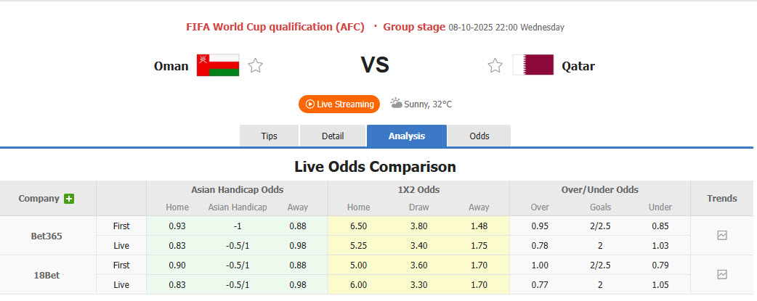757x301 pixels.
Task: Click the Qatar team name
Action: point(578,66)
